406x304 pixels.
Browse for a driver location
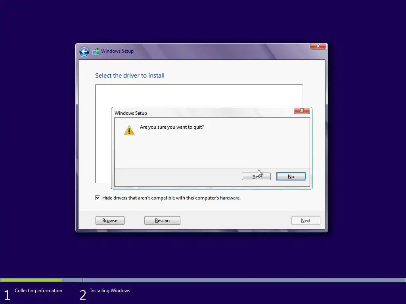110,220
